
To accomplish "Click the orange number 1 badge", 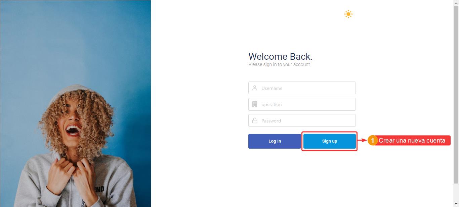I will pos(372,141).
